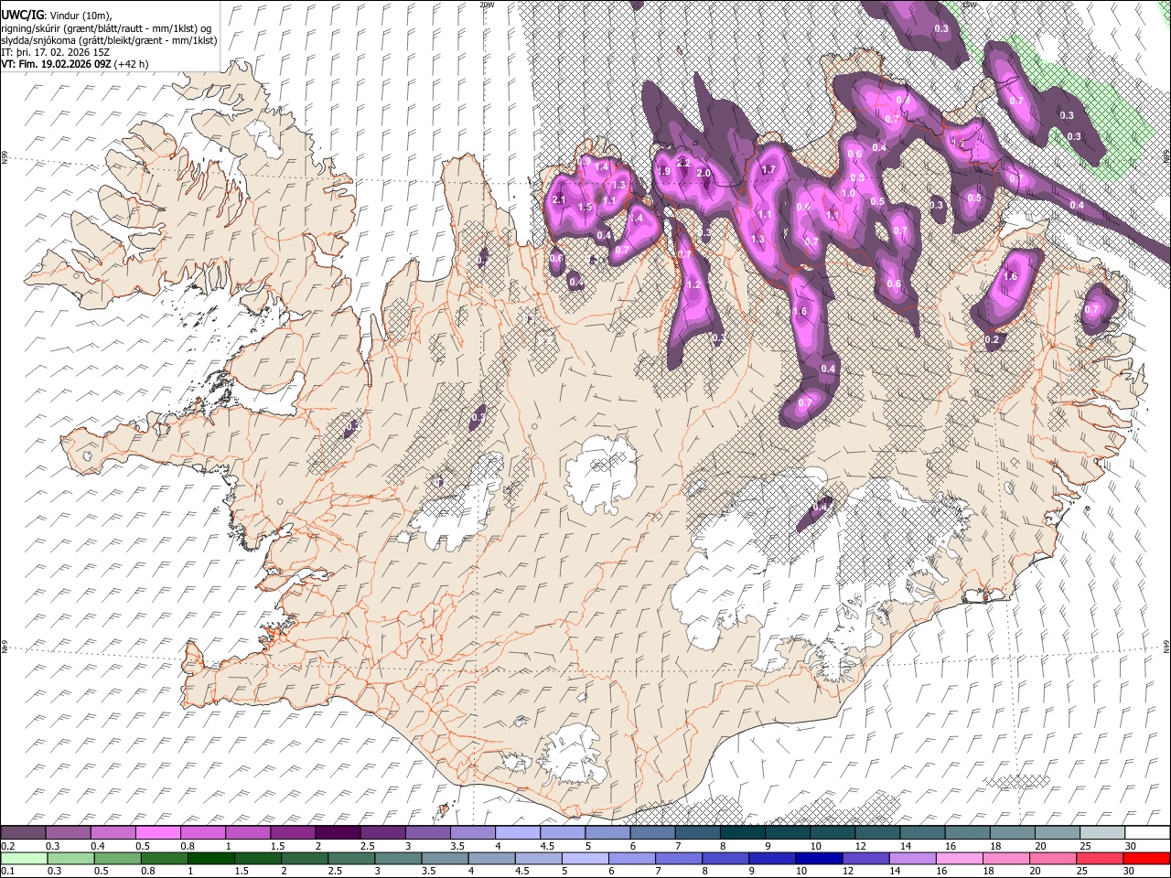The image size is (1171, 878).
Task: Click the 'VT: Fim. 19.02.2026 09Z (+42 h)' line
Action: click(75, 64)
